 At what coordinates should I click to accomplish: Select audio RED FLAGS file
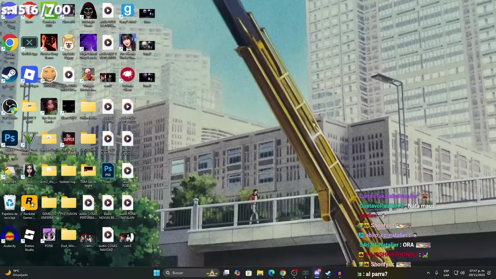[x=108, y=143]
